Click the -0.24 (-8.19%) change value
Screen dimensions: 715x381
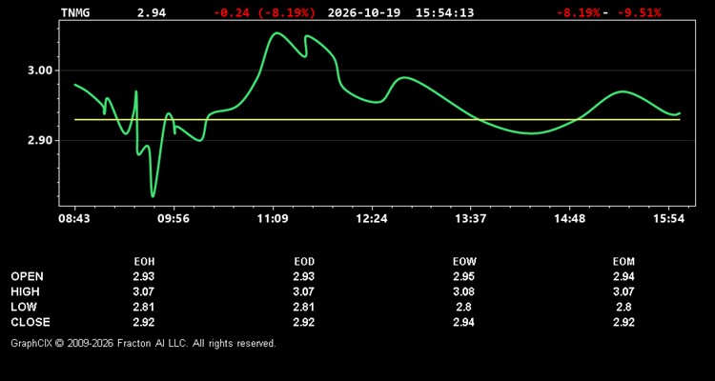[264, 12]
